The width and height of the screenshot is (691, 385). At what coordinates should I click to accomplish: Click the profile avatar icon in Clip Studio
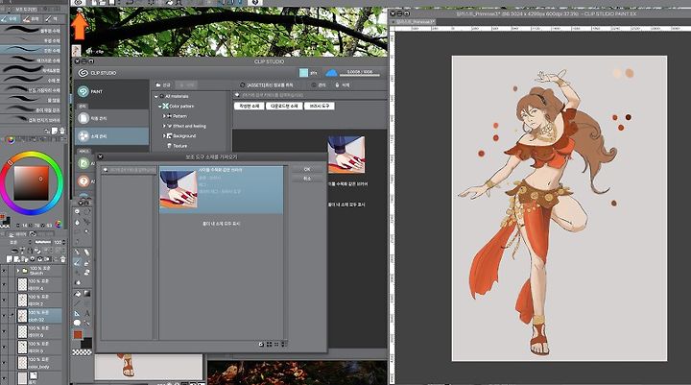pos(303,73)
